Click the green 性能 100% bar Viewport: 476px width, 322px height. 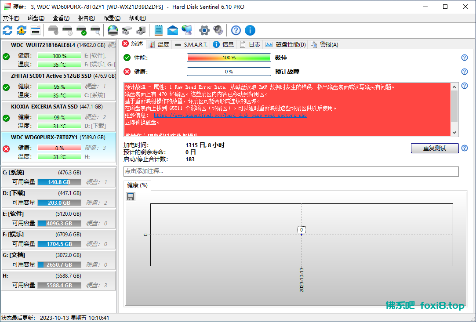229,58
